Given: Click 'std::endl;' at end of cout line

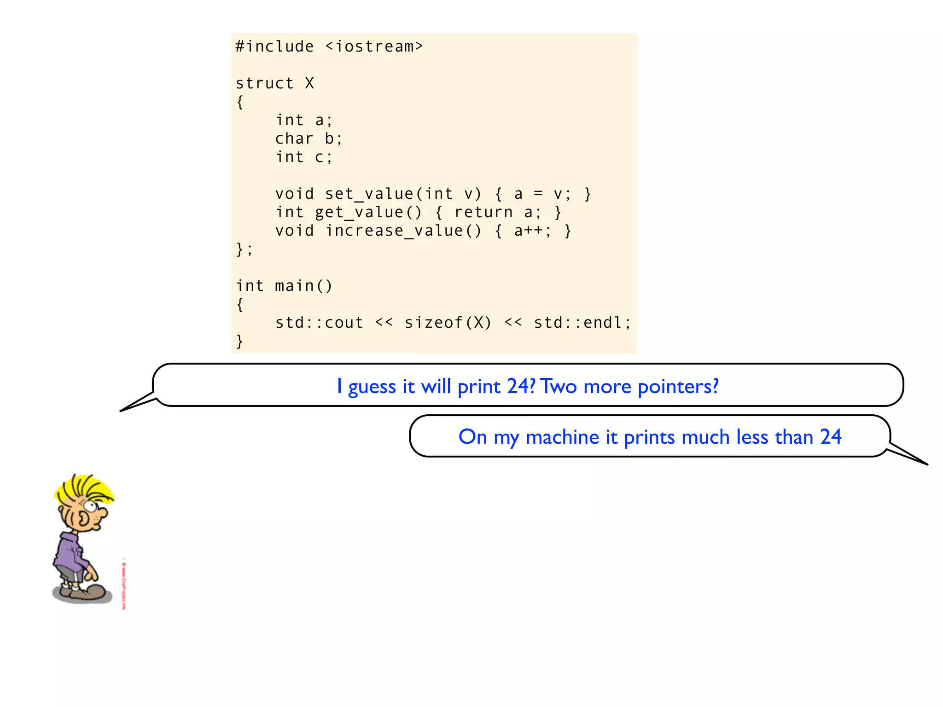Looking at the screenshot, I should tap(582, 323).
